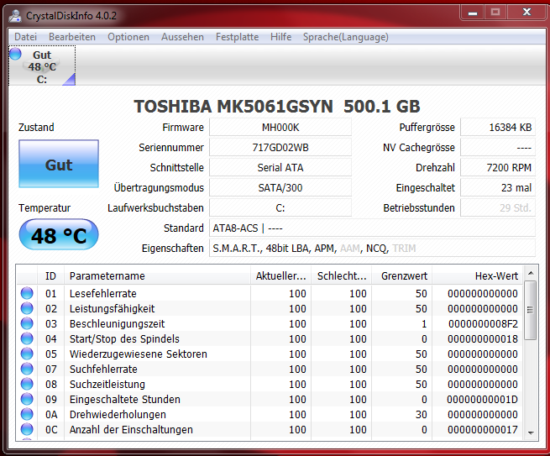Viewport: 550px width, 456px height.
Task: Select the Drehwiederholungen parameter name
Action: (x=118, y=414)
